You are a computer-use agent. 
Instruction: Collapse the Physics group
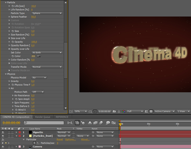6,74
